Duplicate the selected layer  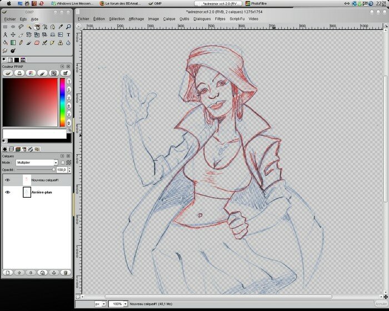(42, 273)
